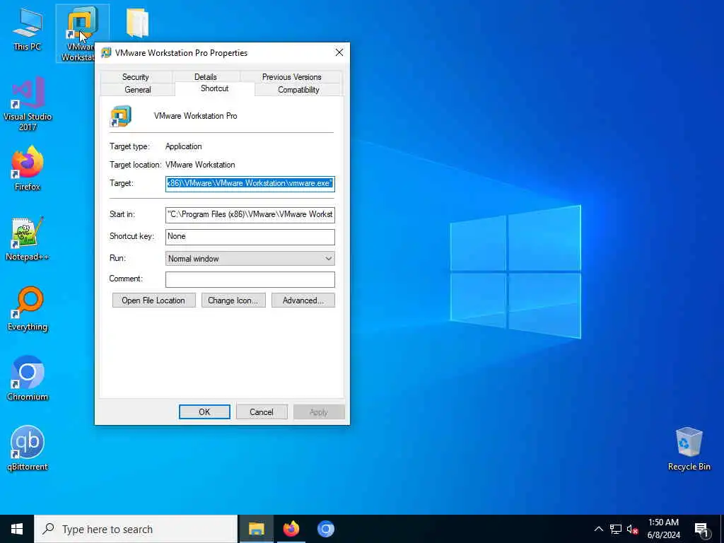
Task: Click in the Target path field
Action: tap(250, 183)
